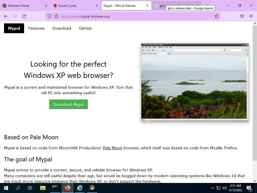
Task: Open the volume tray icon
Action: click(x=225, y=188)
